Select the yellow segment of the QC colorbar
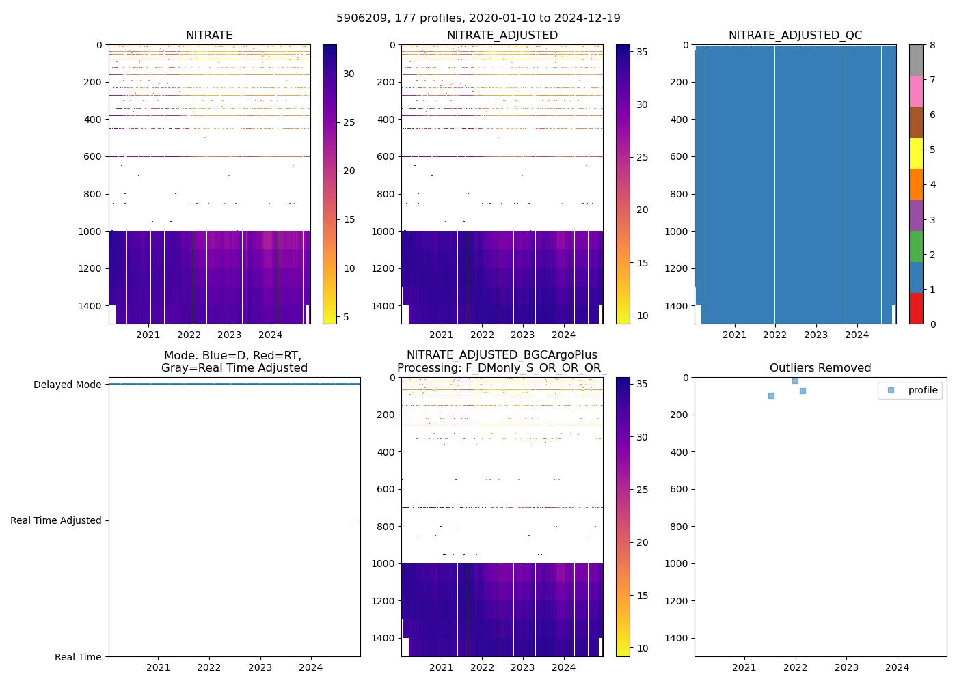The image size is (957, 683). [916, 153]
